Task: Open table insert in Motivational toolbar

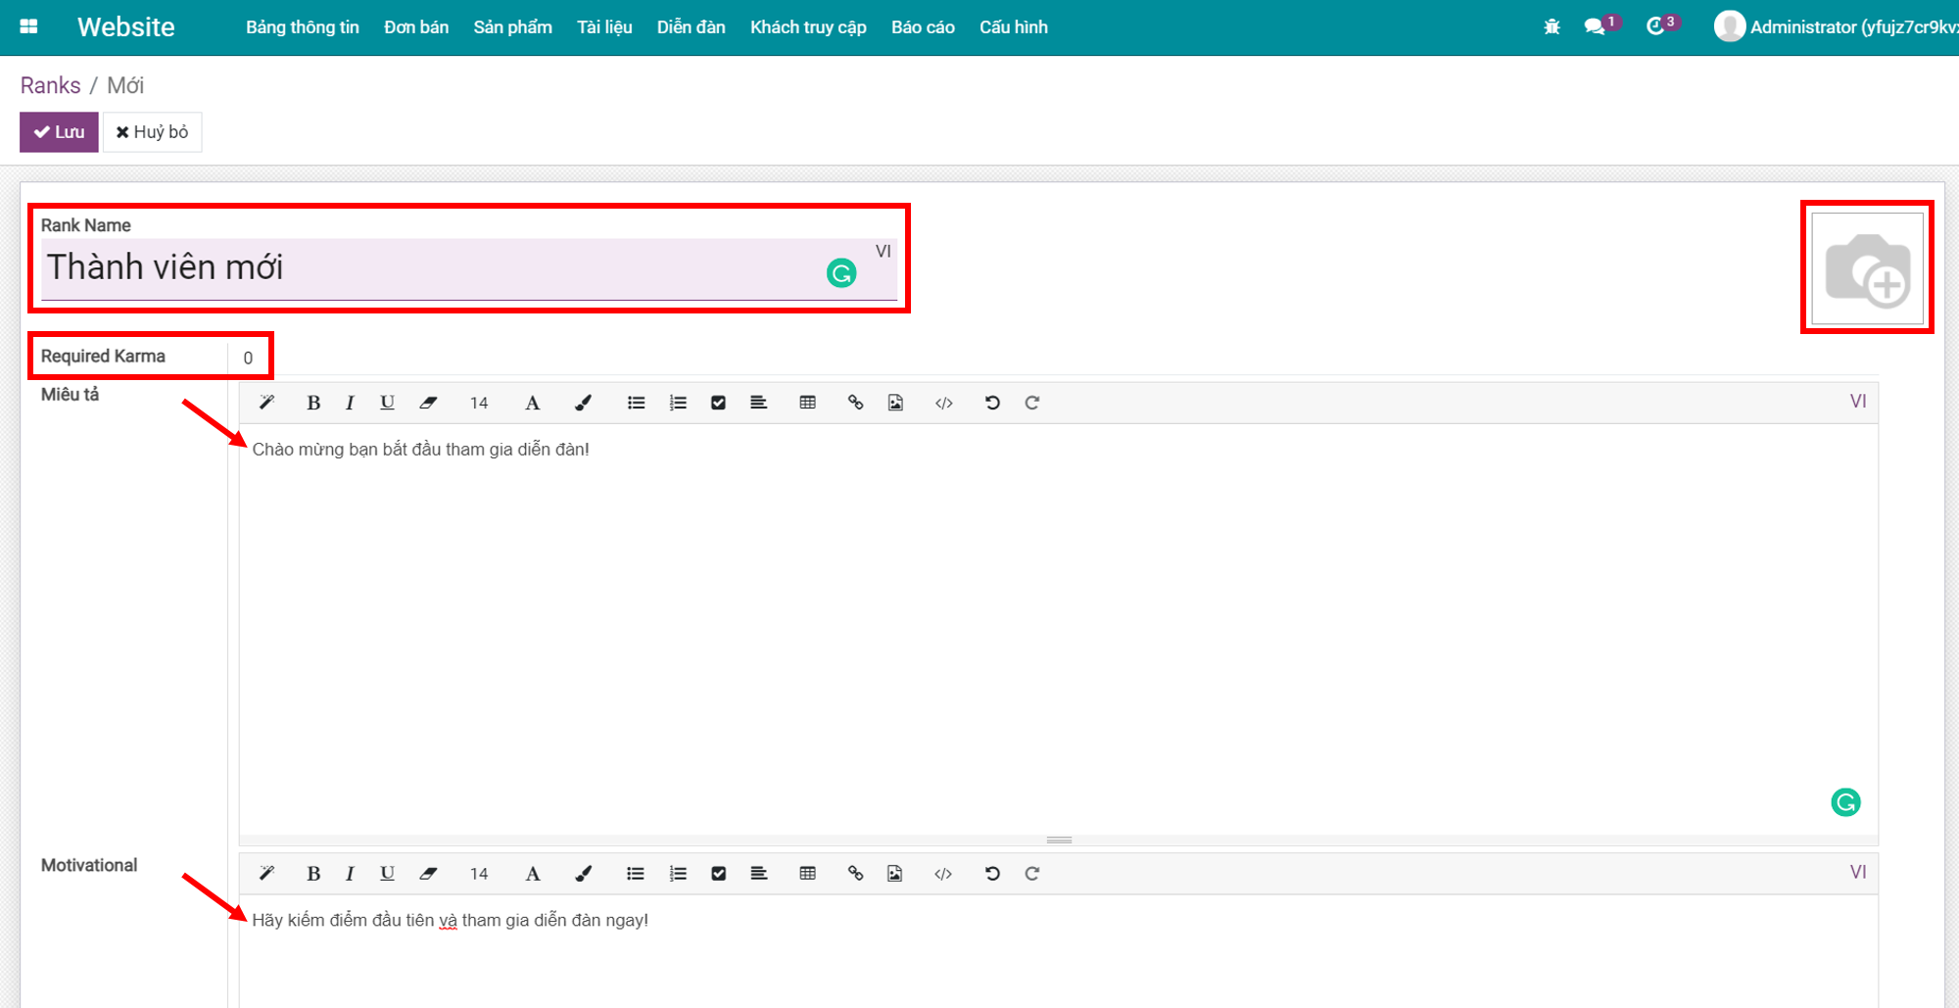Action: [x=807, y=874]
